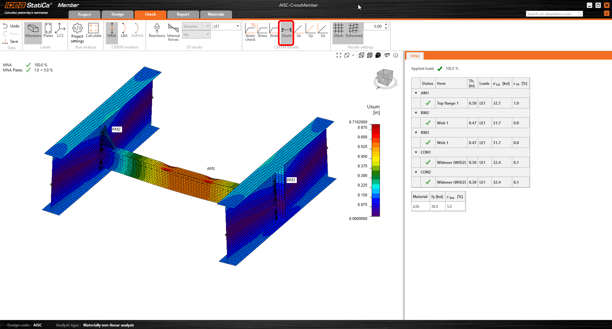Collapse the AM1 group in results table

click(x=416, y=93)
